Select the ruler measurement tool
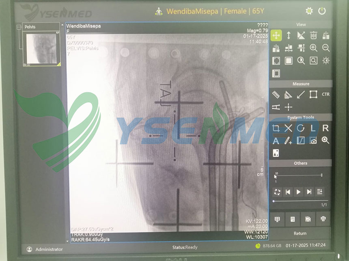The width and height of the screenshot is (349, 261). pyautogui.click(x=276, y=95)
